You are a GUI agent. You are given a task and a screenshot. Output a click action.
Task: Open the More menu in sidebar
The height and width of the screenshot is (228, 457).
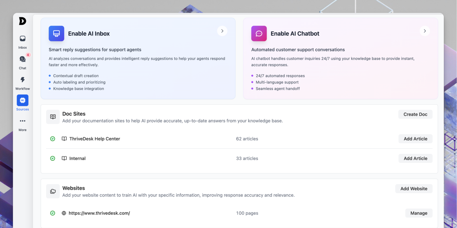[23, 121]
